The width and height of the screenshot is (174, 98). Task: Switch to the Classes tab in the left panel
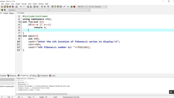[5, 13]
